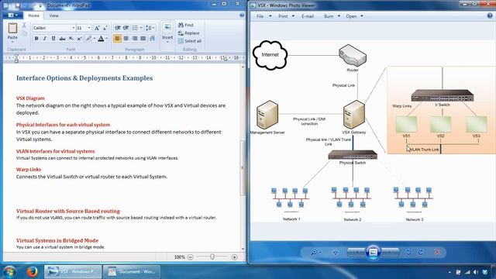Toggle Subscript formatting

coord(71,39)
